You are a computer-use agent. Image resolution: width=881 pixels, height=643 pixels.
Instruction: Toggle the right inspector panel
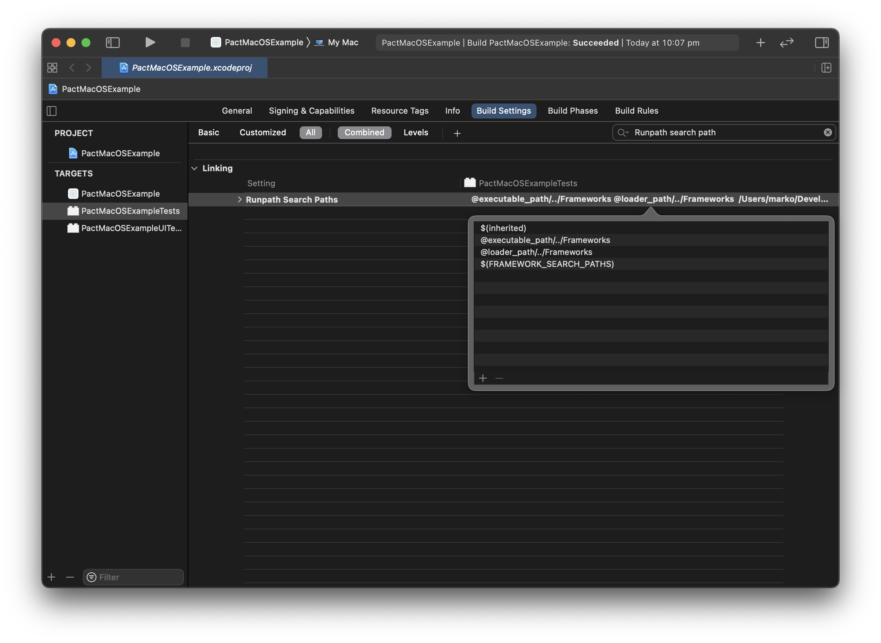pos(822,42)
